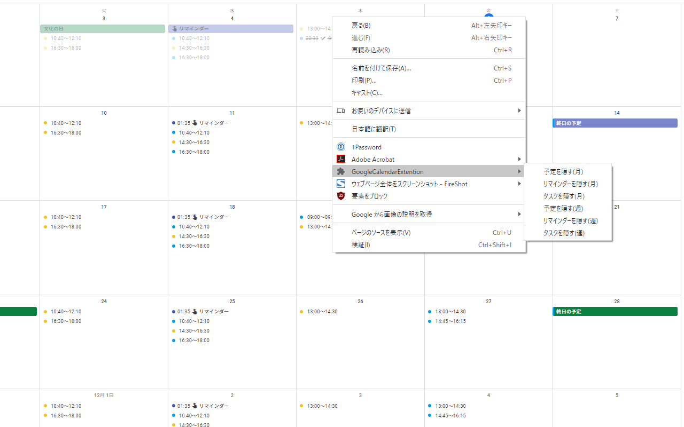Image resolution: width=684 pixels, height=427 pixels.
Task: Open 16:30～18:00 event on day 3
Action: coord(63,48)
